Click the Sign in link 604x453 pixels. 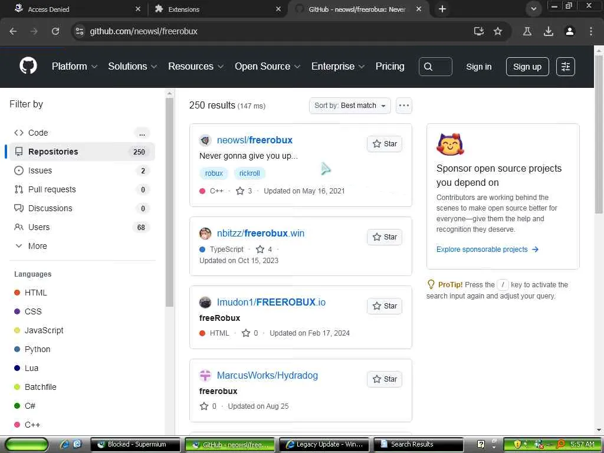479,67
